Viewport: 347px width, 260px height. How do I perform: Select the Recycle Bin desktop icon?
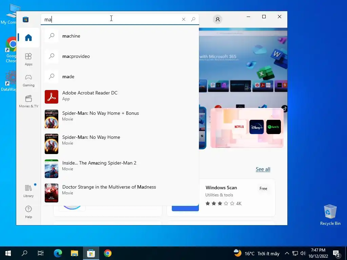330,215
